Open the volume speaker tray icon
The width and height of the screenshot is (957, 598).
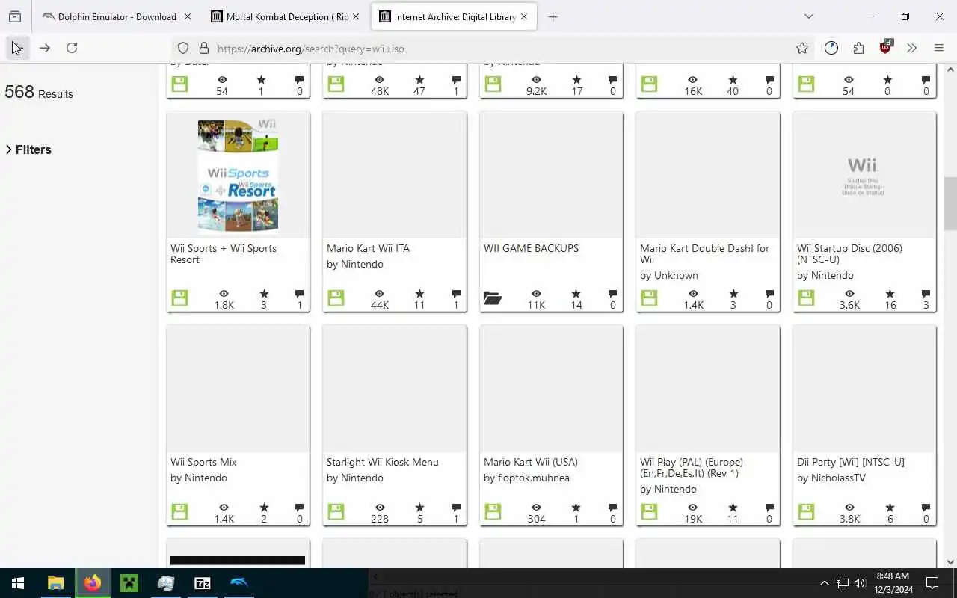tap(860, 583)
